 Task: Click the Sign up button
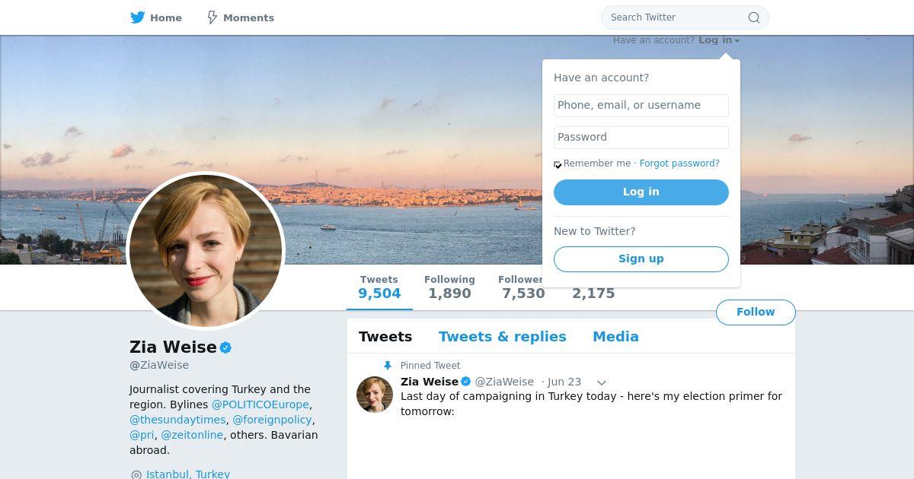(x=641, y=259)
